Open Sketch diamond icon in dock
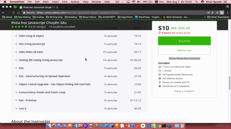This screenshot has height=129, width=231. pyautogui.click(x=117, y=126)
